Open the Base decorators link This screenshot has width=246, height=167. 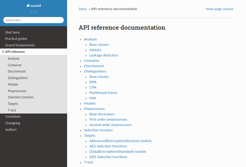[x=102, y=114]
